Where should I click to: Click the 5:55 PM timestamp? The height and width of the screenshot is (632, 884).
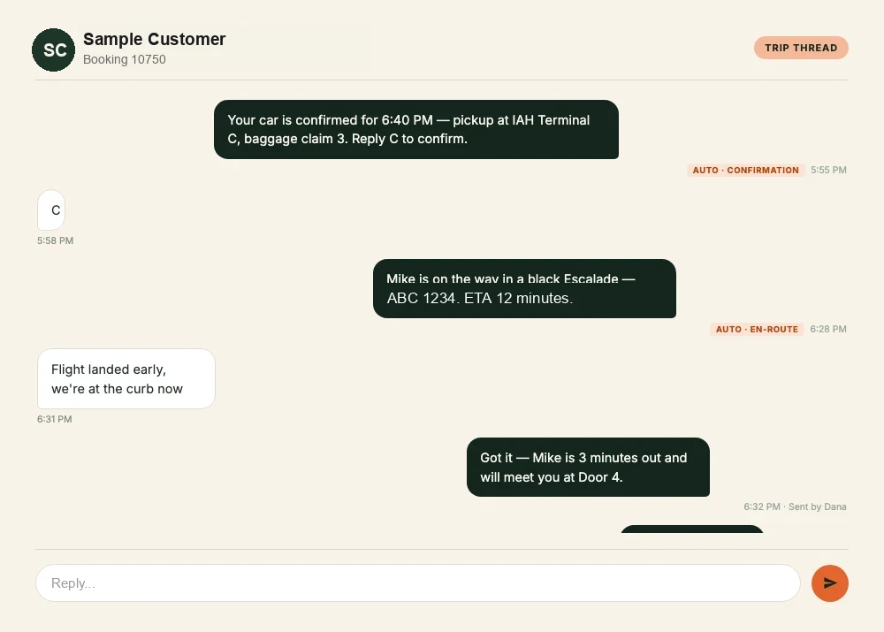828,170
